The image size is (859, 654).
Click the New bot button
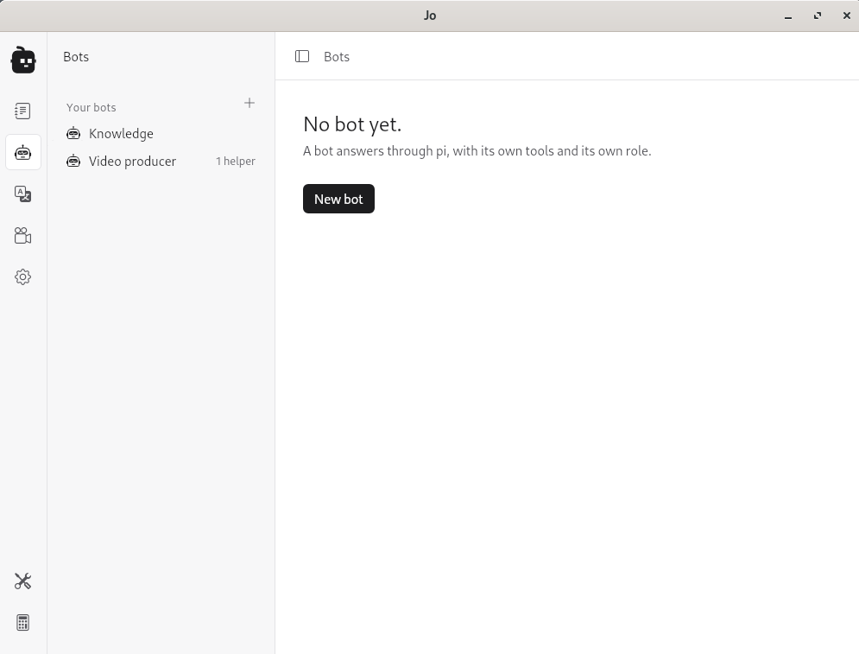click(338, 199)
